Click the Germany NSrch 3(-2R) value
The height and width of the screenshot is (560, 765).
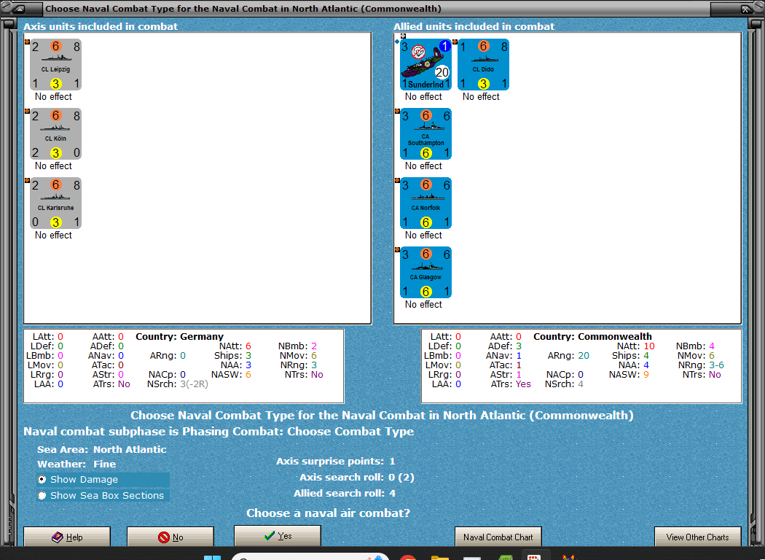pyautogui.click(x=195, y=384)
